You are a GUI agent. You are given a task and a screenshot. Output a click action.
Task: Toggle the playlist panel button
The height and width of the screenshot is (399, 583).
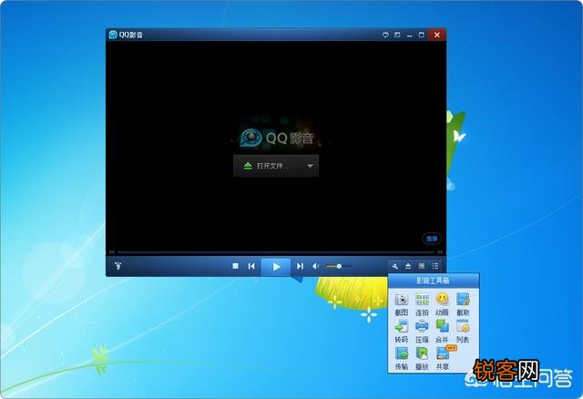(x=435, y=266)
